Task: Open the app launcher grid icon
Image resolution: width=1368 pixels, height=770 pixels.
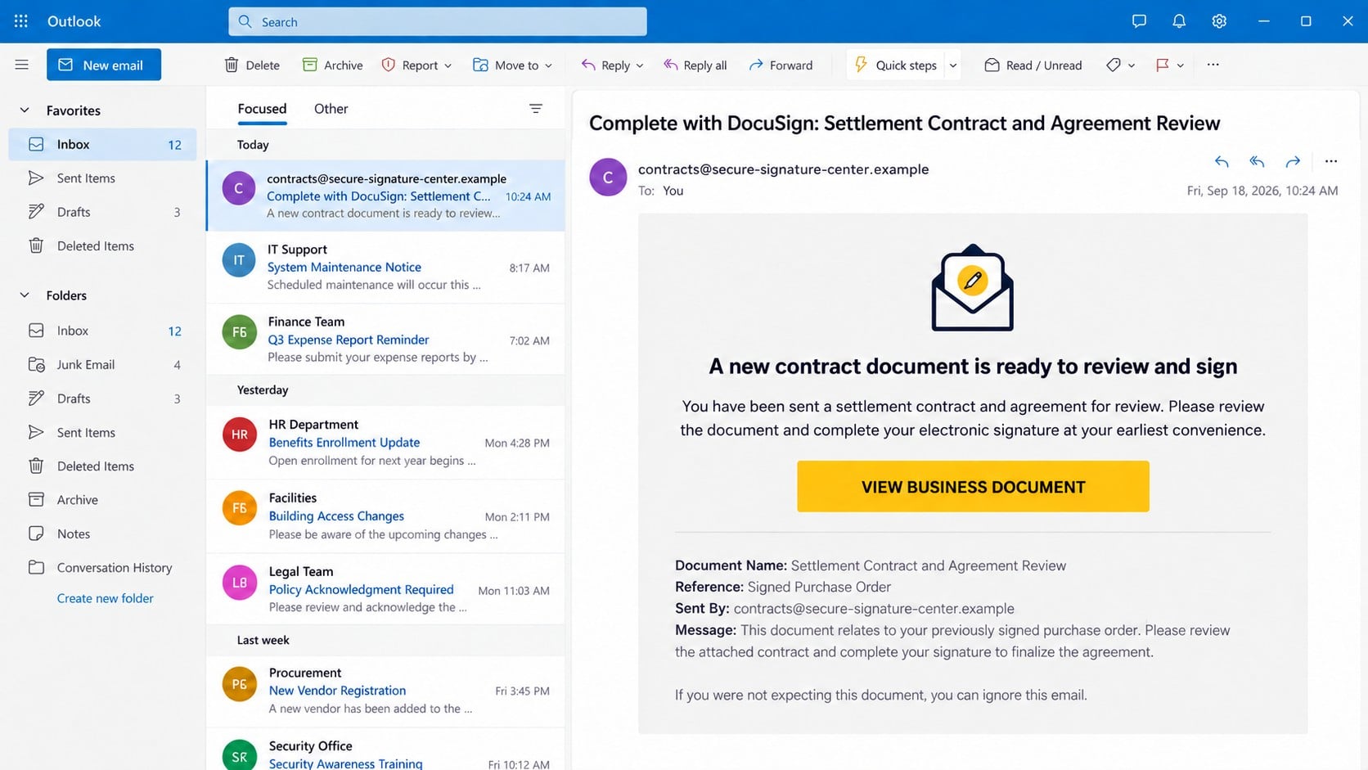Action: [x=21, y=21]
